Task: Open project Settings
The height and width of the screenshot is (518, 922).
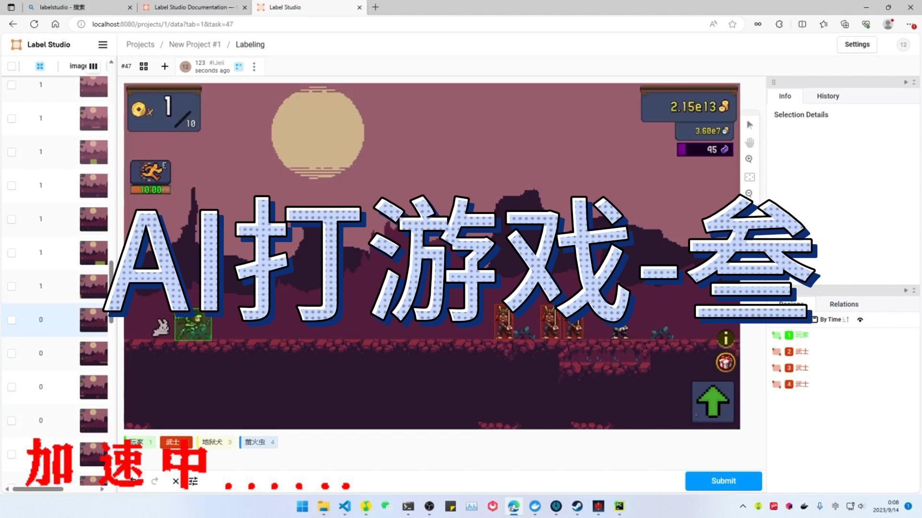Action: [x=857, y=44]
